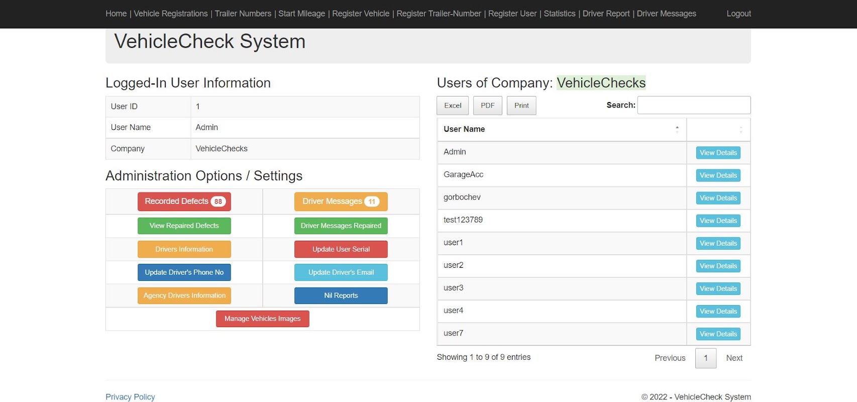Open Drivers Information button

click(184, 249)
